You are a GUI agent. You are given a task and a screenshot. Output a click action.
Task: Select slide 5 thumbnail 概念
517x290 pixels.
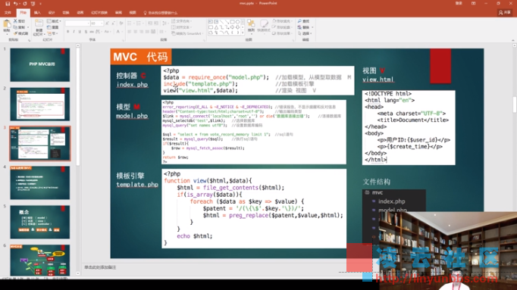[40, 222]
